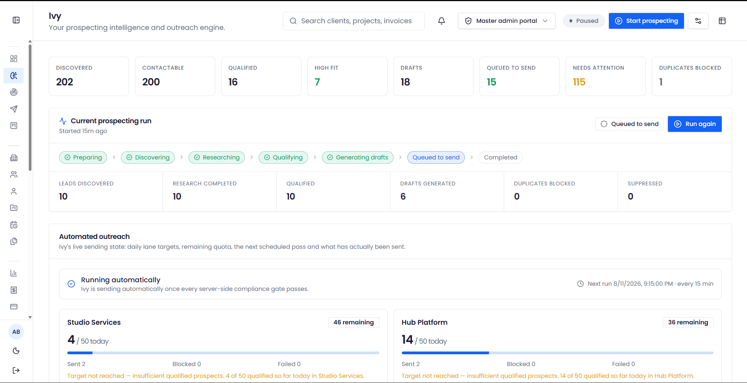Click the Queued to send status button
The height and width of the screenshot is (383, 747).
pos(629,124)
